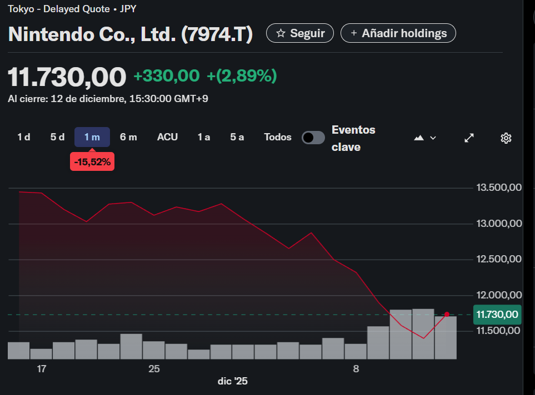Viewport: 535px width, 395px height.
Task: Click the 12.500,00 axis label
Action: coord(499,259)
